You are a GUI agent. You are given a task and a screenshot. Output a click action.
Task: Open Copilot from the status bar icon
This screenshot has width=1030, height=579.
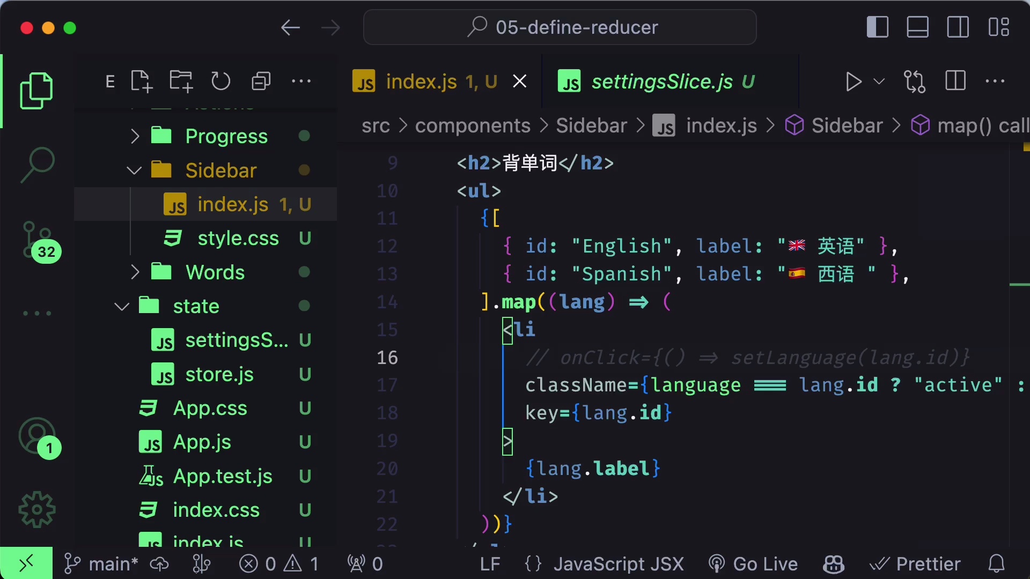[x=833, y=563]
